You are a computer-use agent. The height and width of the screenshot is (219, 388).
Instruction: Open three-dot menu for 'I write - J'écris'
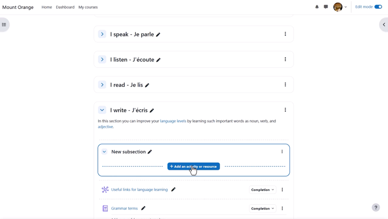click(285, 110)
